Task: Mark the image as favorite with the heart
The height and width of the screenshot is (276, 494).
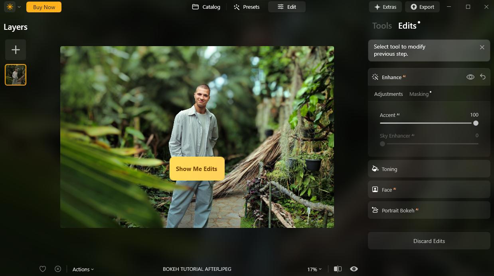Action: tap(43, 269)
